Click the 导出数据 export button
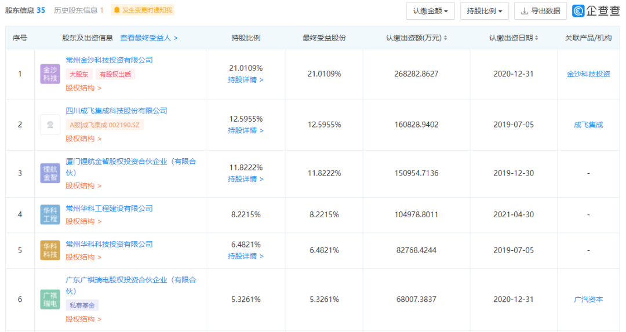 coord(541,11)
